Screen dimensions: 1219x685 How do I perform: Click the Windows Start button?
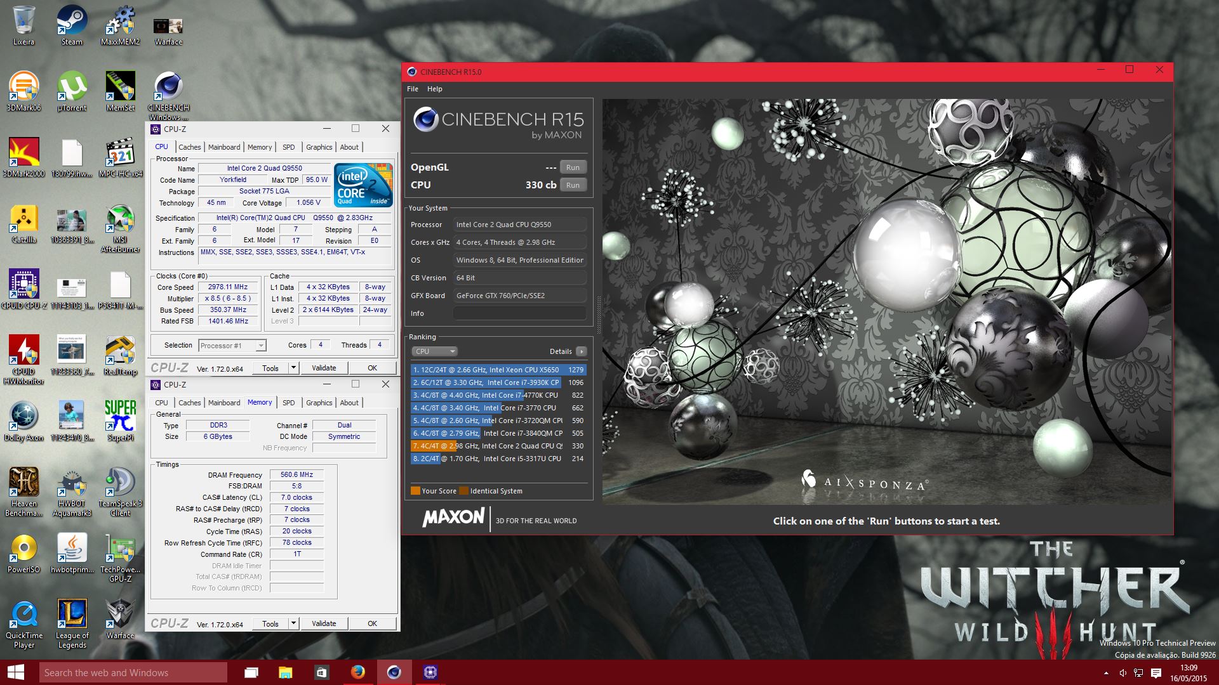[x=16, y=672]
